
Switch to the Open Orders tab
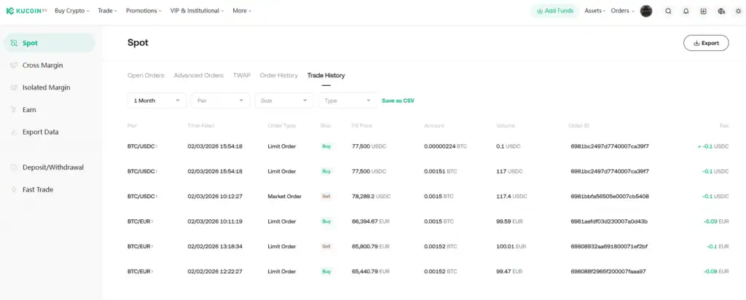pos(146,75)
